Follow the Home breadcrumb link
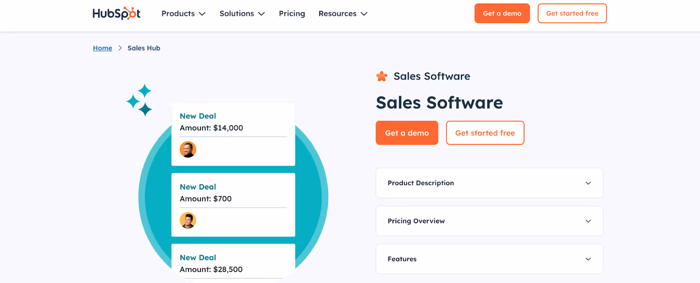Screen dimensions: 700x283 tap(102, 48)
